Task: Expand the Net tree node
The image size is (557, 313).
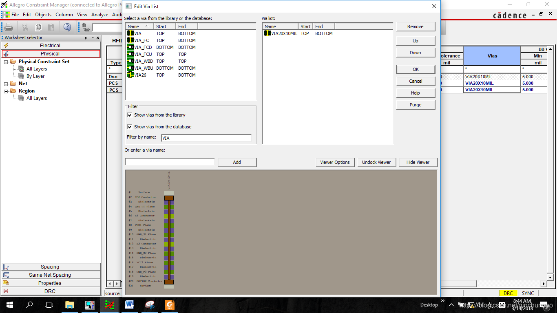Action: coord(6,84)
